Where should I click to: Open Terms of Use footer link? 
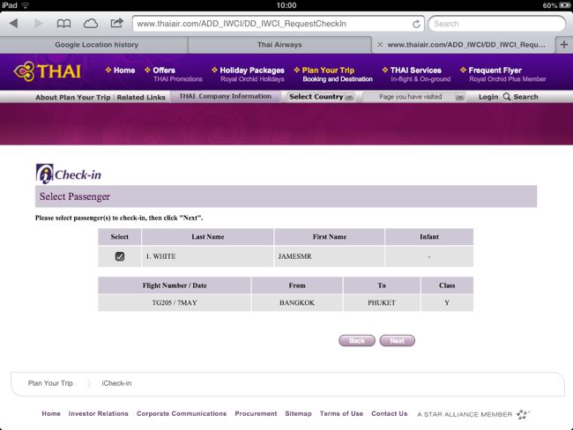click(x=341, y=413)
